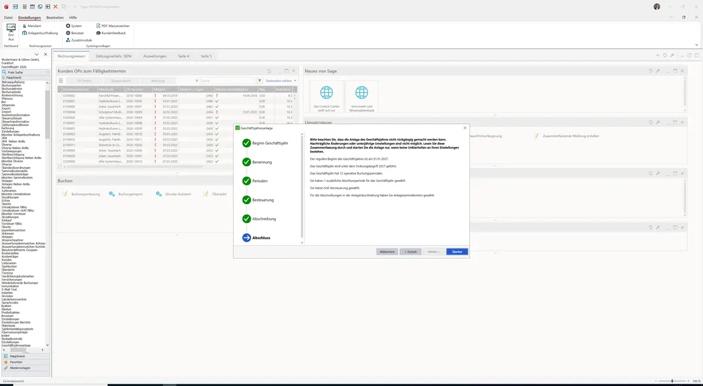Image resolution: width=703 pixels, height=386 pixels.
Task: Click the Ein/Aus Dashboard icon
Action: click(11, 32)
